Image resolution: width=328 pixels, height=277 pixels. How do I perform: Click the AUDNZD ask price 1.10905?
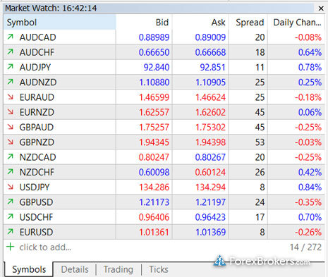click(210, 82)
